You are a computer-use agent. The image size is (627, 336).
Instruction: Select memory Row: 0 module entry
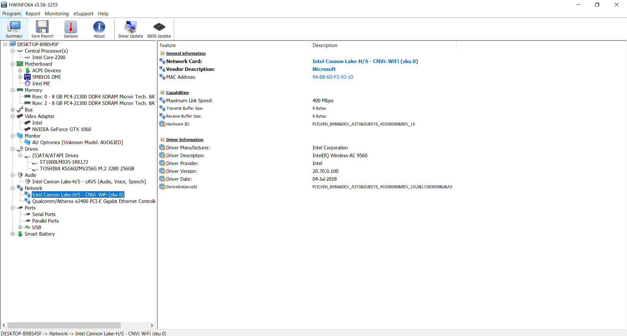[x=93, y=97]
